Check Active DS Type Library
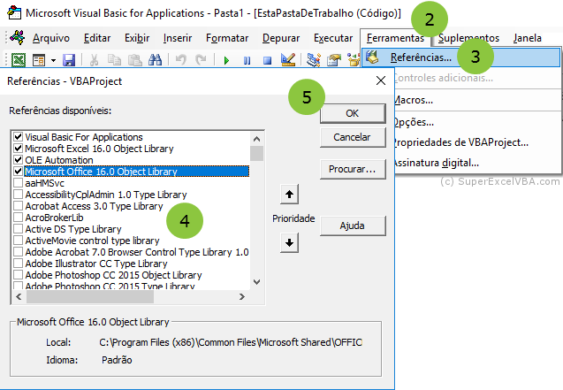 tap(18, 229)
